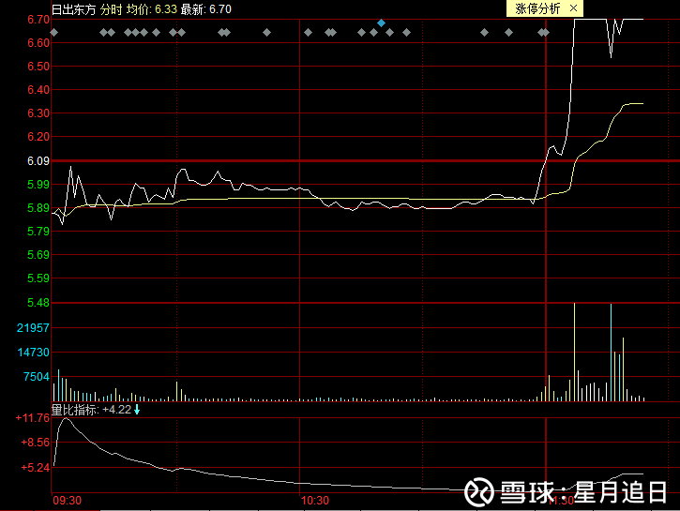Click the 量比指标: +4.22 indicator label
The image size is (680, 511).
coord(91,409)
